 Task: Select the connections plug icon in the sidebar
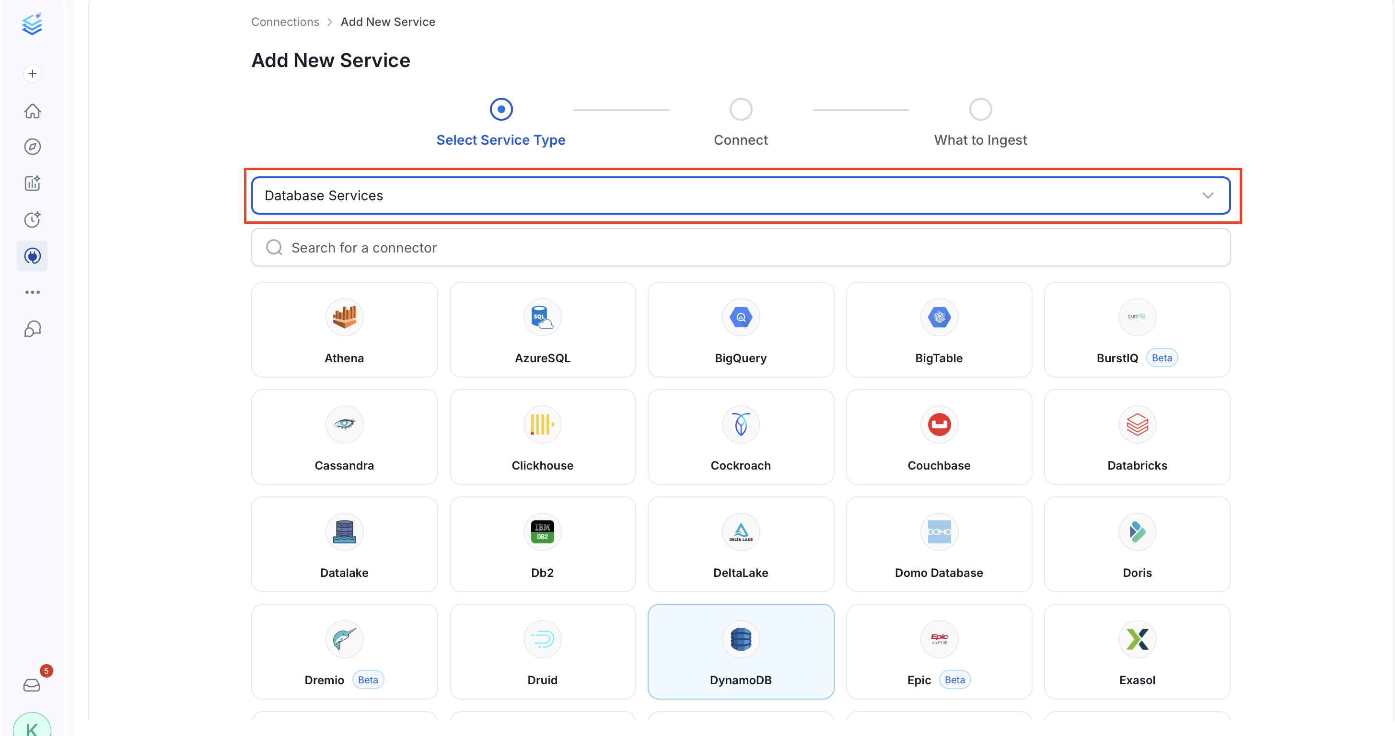pos(33,256)
